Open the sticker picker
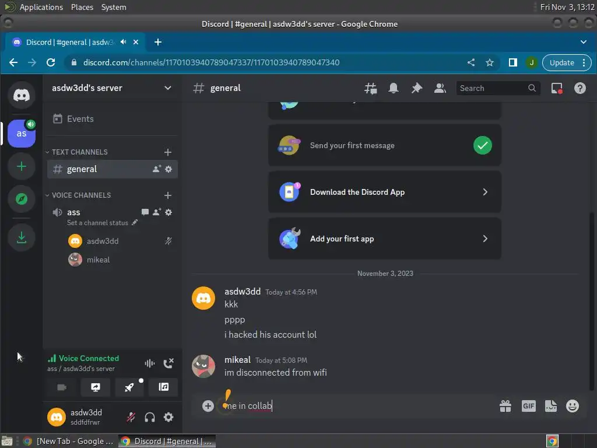Viewport: 597px width, 448px height. click(x=550, y=406)
